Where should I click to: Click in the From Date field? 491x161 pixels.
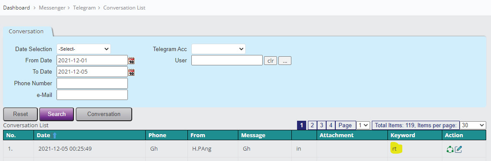tap(92, 60)
